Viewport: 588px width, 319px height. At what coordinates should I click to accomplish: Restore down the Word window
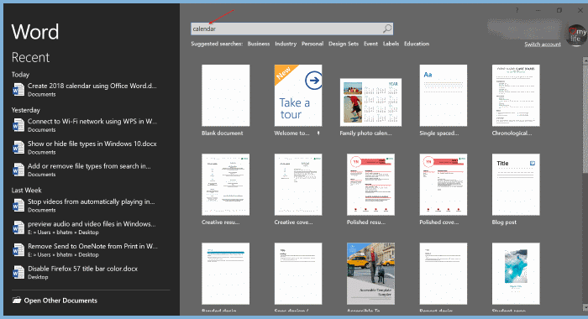(559, 11)
